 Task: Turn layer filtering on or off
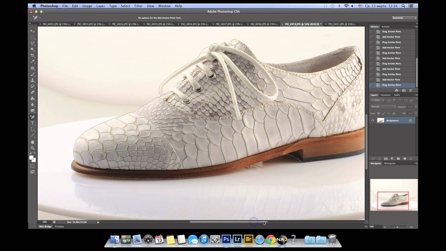pos(416,100)
